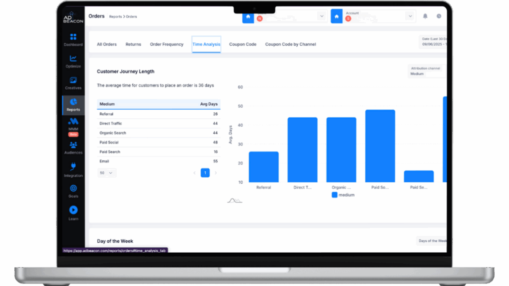Open the Coupon Code by Channel tab
509x286 pixels.
(290, 44)
